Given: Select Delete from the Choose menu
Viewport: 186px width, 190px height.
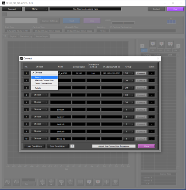Looking at the screenshot, I should [x=44, y=88].
